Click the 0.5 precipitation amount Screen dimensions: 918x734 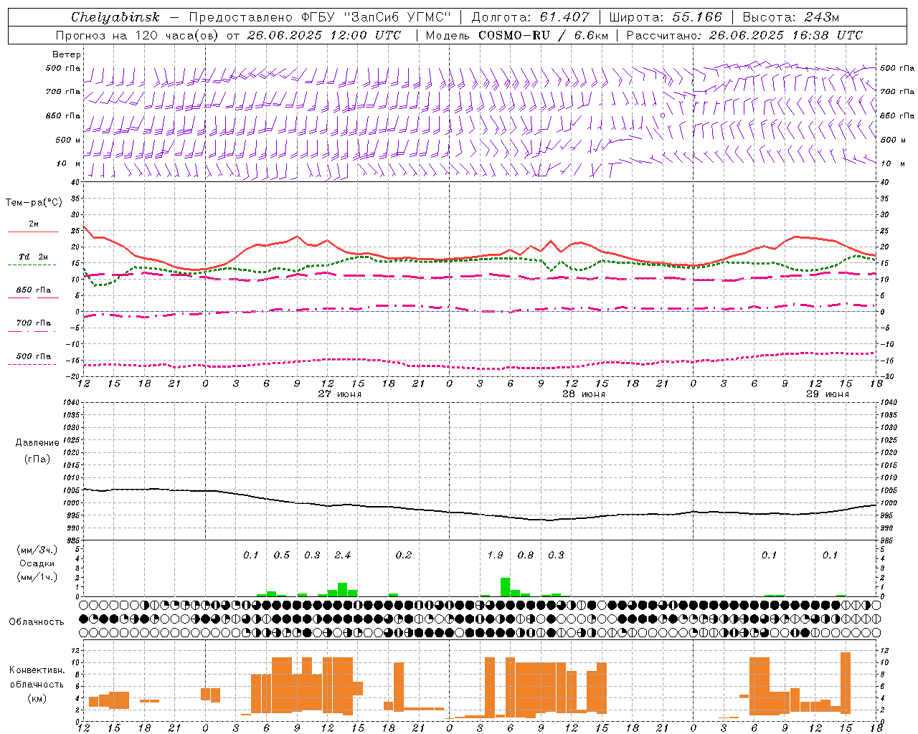(x=282, y=555)
